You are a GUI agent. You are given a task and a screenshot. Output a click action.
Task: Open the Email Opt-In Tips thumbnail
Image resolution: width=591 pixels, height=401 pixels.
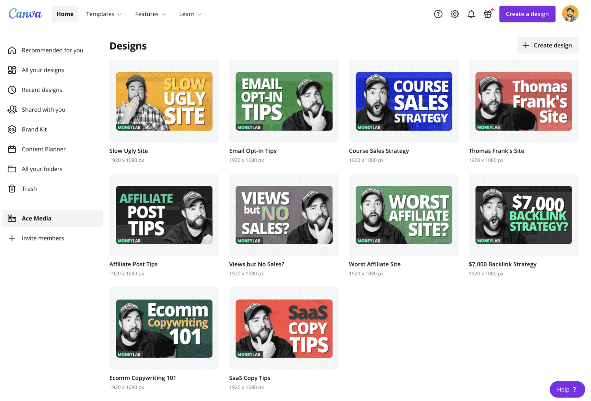click(284, 101)
